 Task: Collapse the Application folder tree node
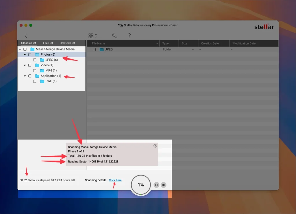(25, 76)
